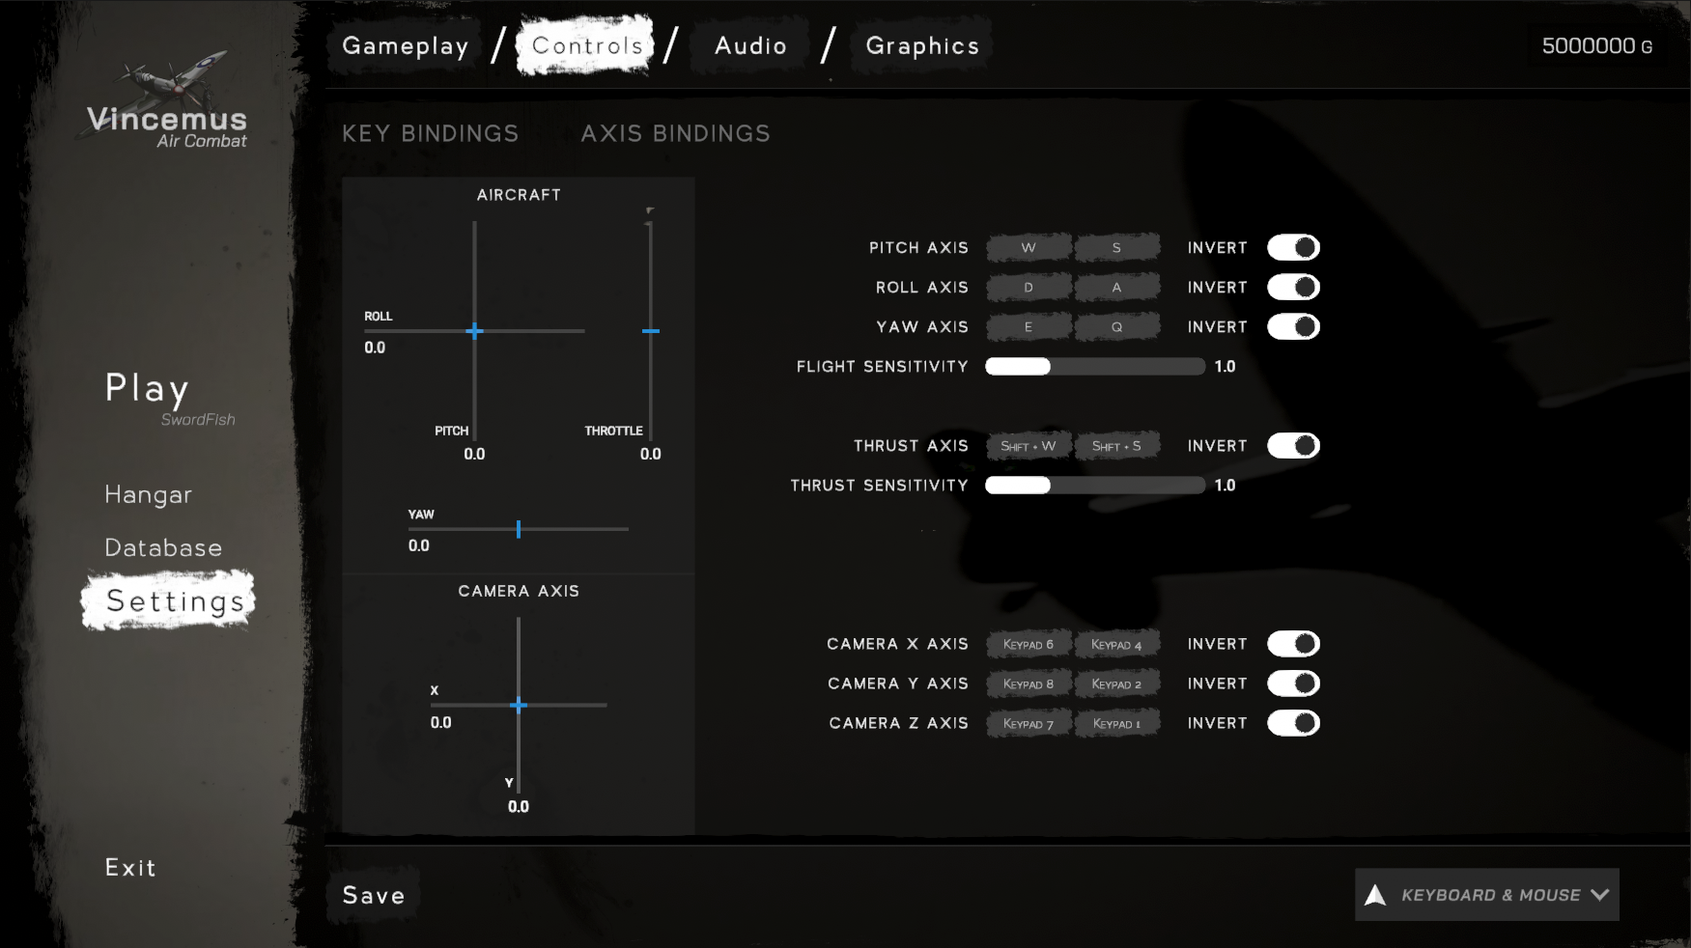Expand the input device chevron arrow

(x=1599, y=895)
